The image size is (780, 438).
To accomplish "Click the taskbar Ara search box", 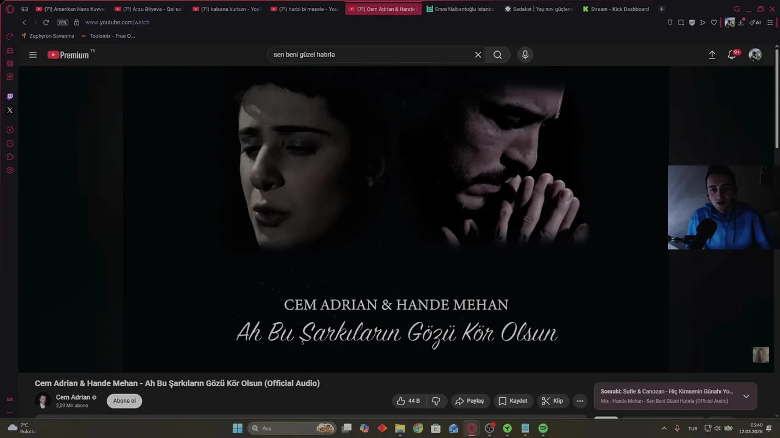I will (x=293, y=428).
